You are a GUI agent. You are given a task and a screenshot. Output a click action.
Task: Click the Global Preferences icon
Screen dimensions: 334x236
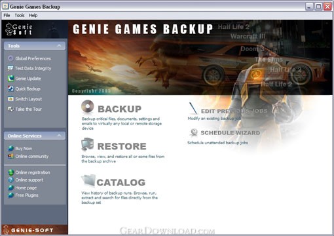[10, 58]
